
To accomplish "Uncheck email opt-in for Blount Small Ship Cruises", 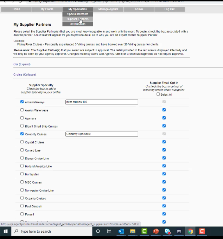I will click(164, 126).
